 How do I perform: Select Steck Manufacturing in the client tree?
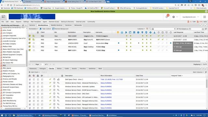(9, 100)
